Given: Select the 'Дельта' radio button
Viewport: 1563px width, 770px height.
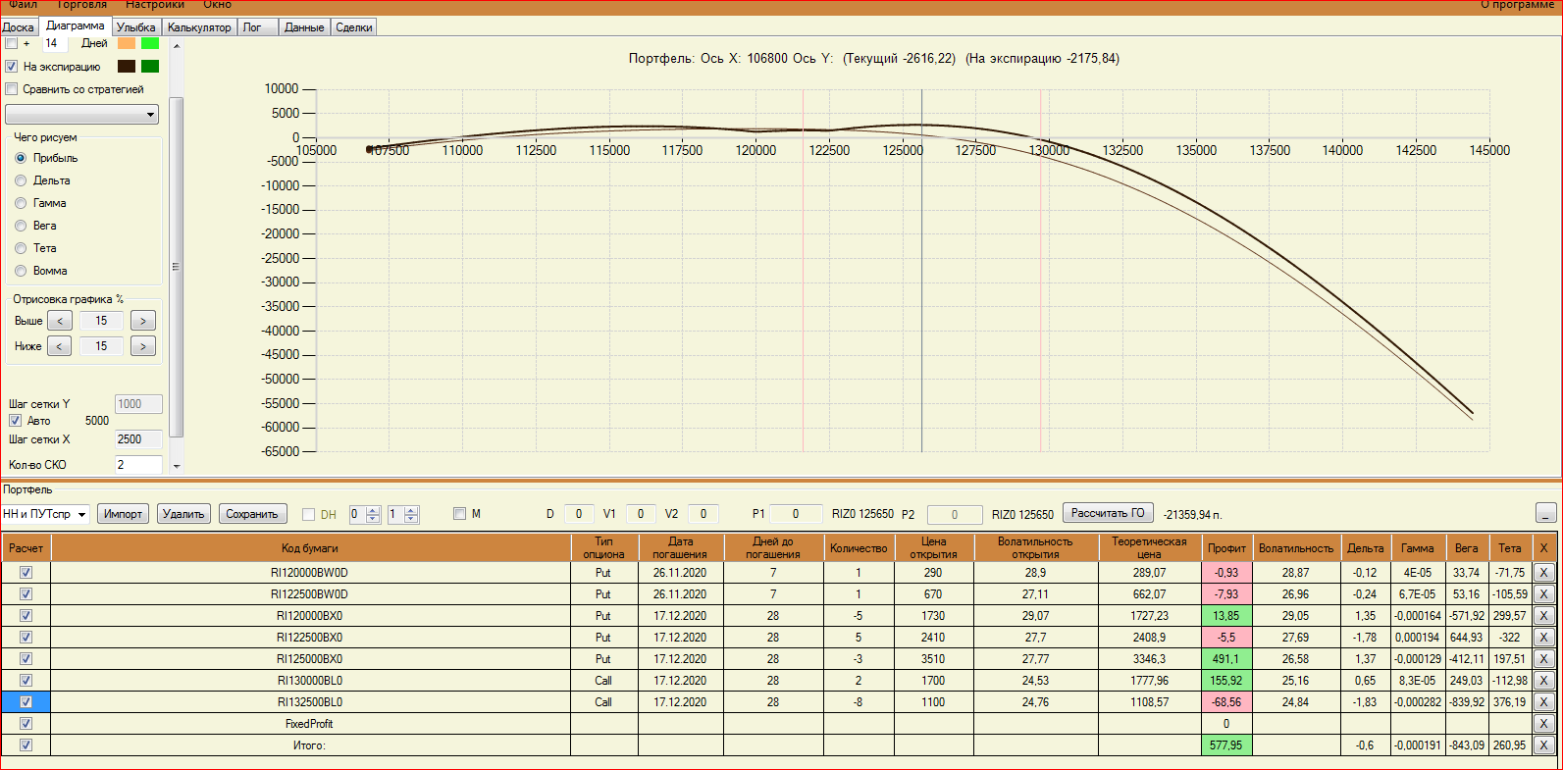Looking at the screenshot, I should [x=21, y=180].
